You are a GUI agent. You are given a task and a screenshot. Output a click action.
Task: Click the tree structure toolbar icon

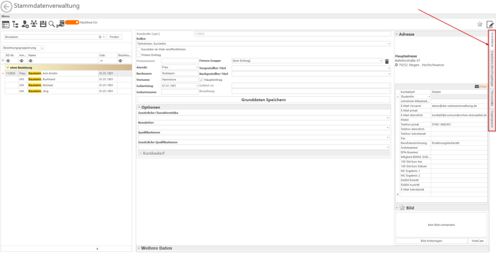(x=15, y=24)
